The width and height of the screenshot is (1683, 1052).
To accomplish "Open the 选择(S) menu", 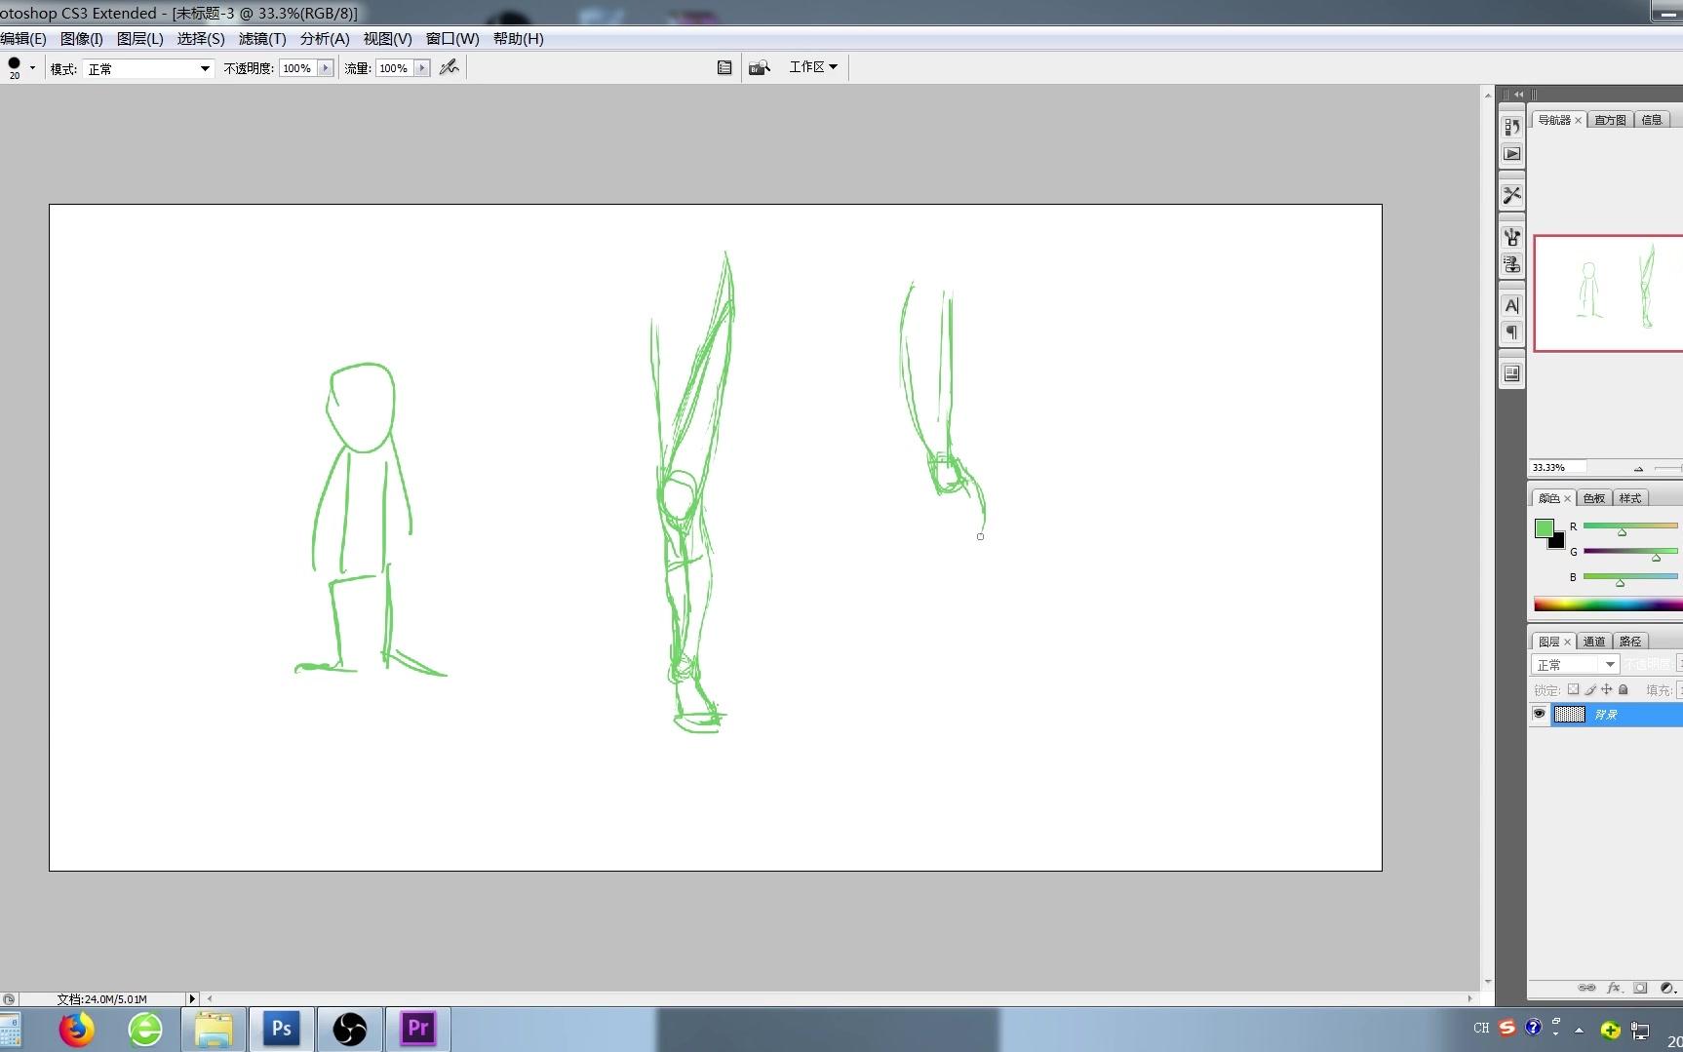I will (201, 39).
